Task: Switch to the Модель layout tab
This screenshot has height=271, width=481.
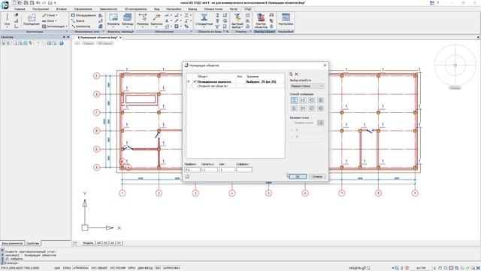Action: tap(88, 243)
